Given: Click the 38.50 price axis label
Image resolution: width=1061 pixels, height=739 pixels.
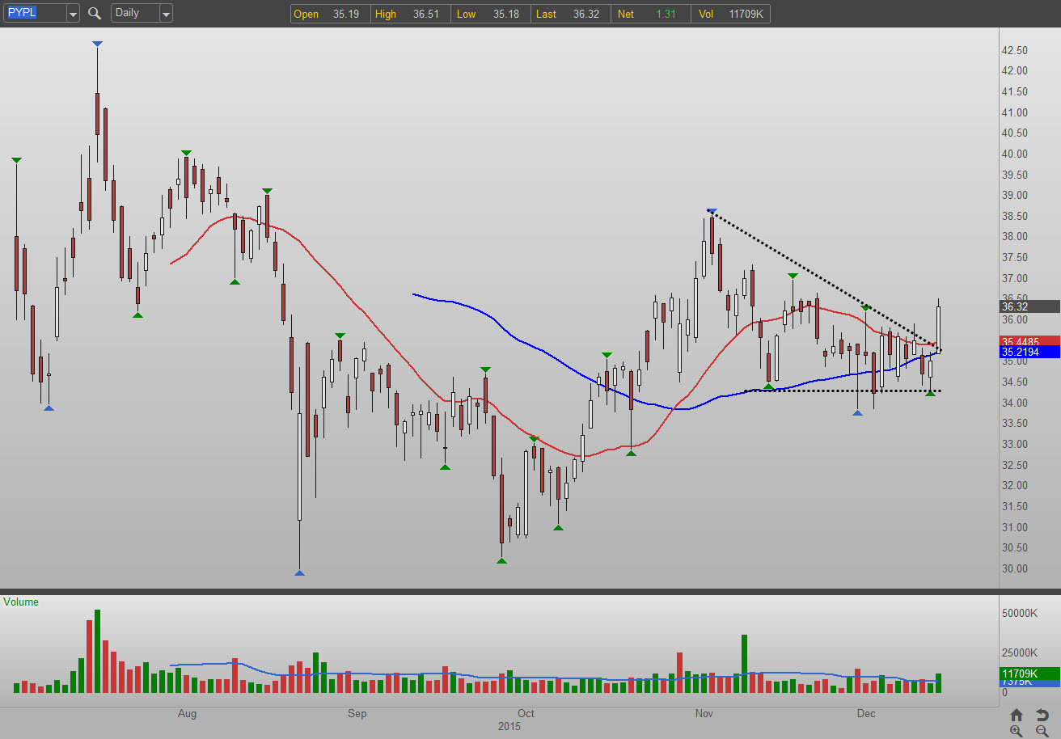Looking at the screenshot, I should click(x=1014, y=216).
